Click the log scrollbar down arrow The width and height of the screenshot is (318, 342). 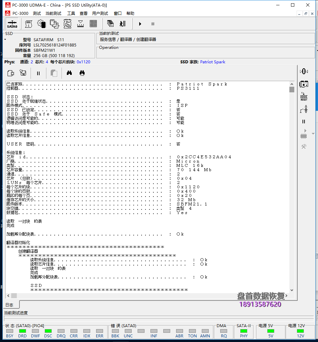[x=292, y=290]
